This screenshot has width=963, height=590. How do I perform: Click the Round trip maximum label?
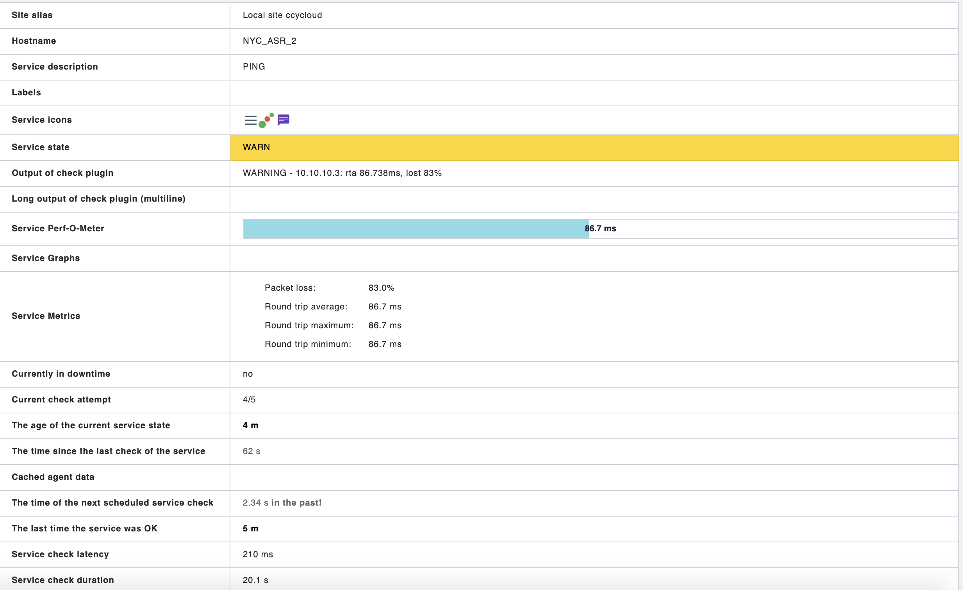click(309, 325)
